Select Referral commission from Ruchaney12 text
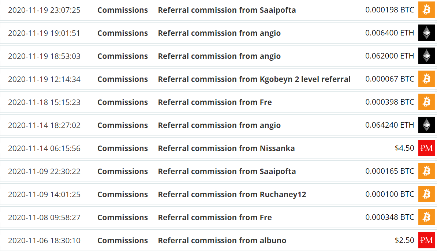The width and height of the screenshot is (437, 252). [232, 195]
